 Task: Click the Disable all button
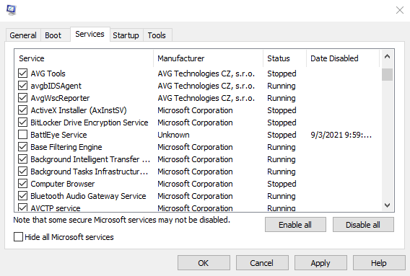point(363,225)
